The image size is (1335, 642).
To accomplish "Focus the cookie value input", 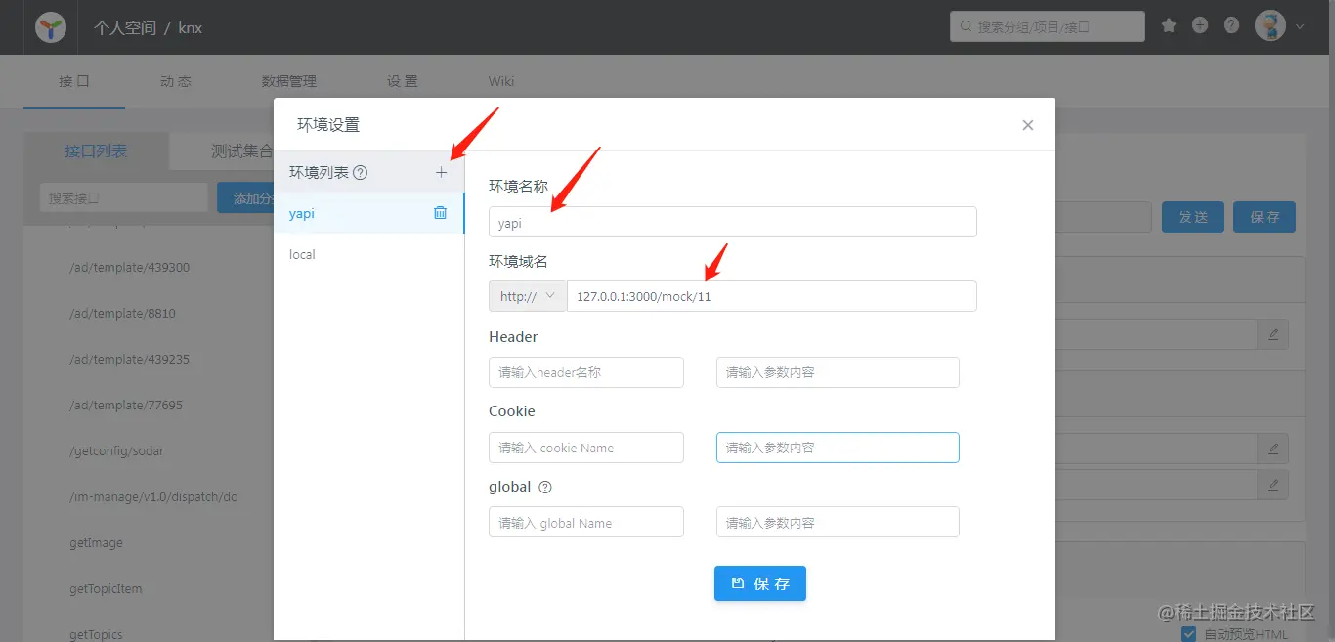I will [838, 448].
